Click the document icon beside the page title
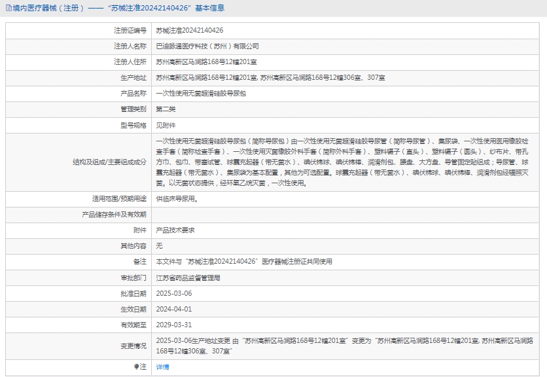 [x=7, y=9]
